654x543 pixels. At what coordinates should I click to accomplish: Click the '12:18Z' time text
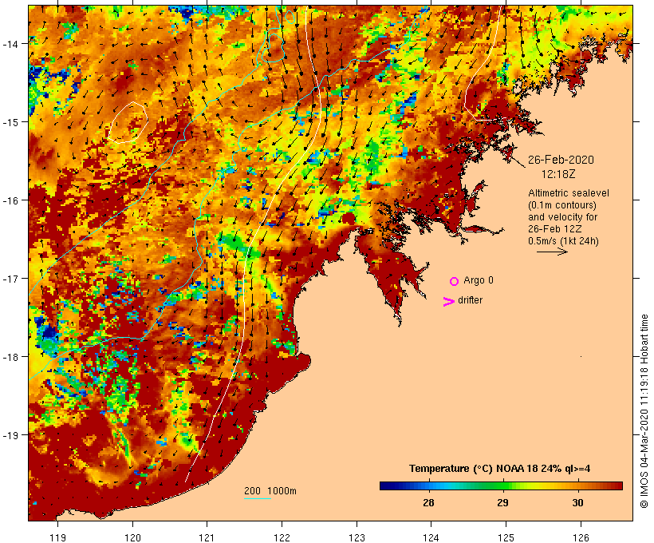pos(558,174)
